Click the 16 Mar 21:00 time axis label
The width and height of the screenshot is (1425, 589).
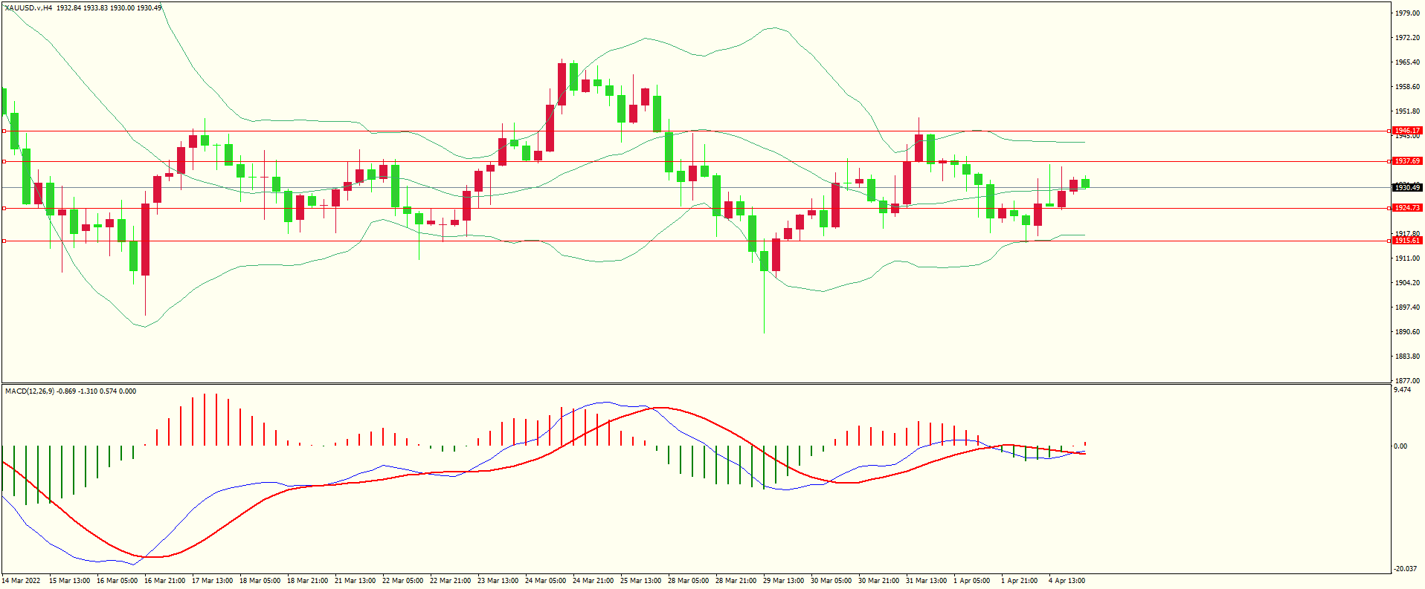click(x=164, y=581)
